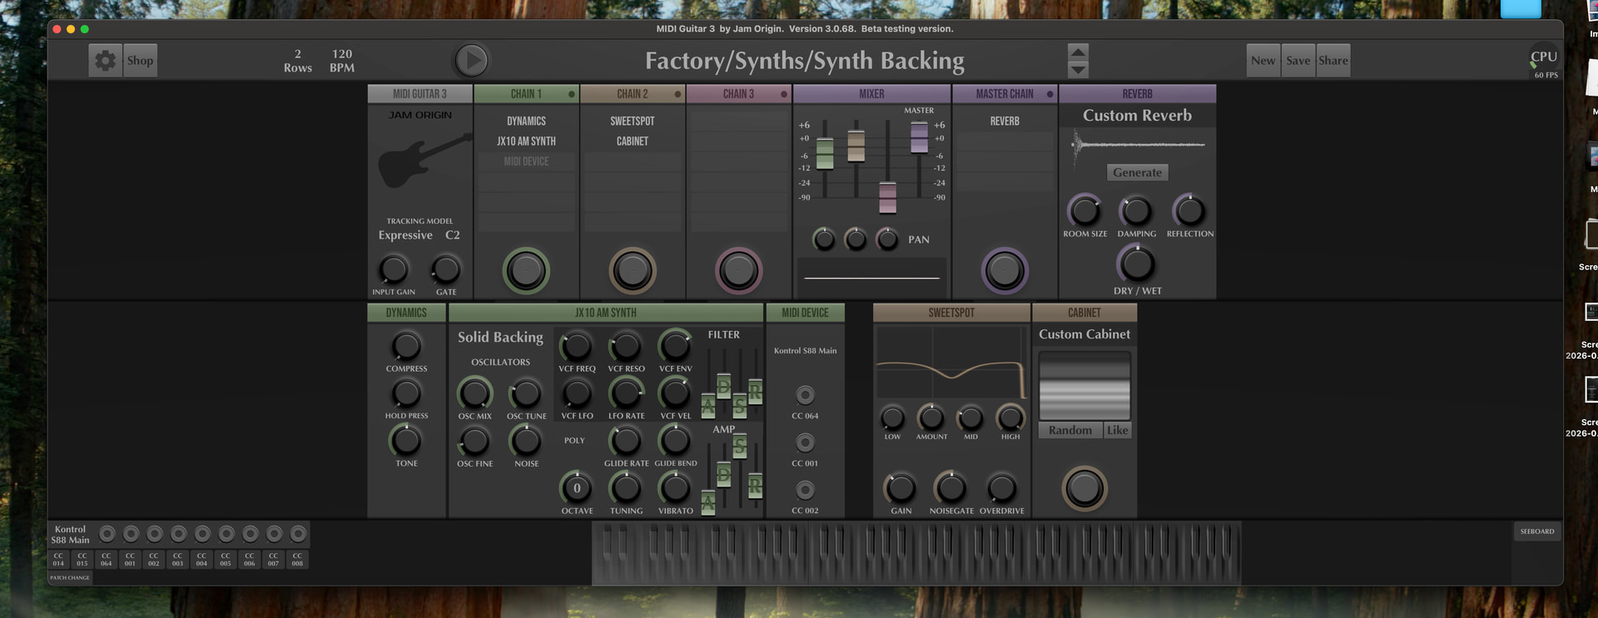Select the previous patch with the up arrow
The height and width of the screenshot is (618, 1598).
pyautogui.click(x=1078, y=52)
